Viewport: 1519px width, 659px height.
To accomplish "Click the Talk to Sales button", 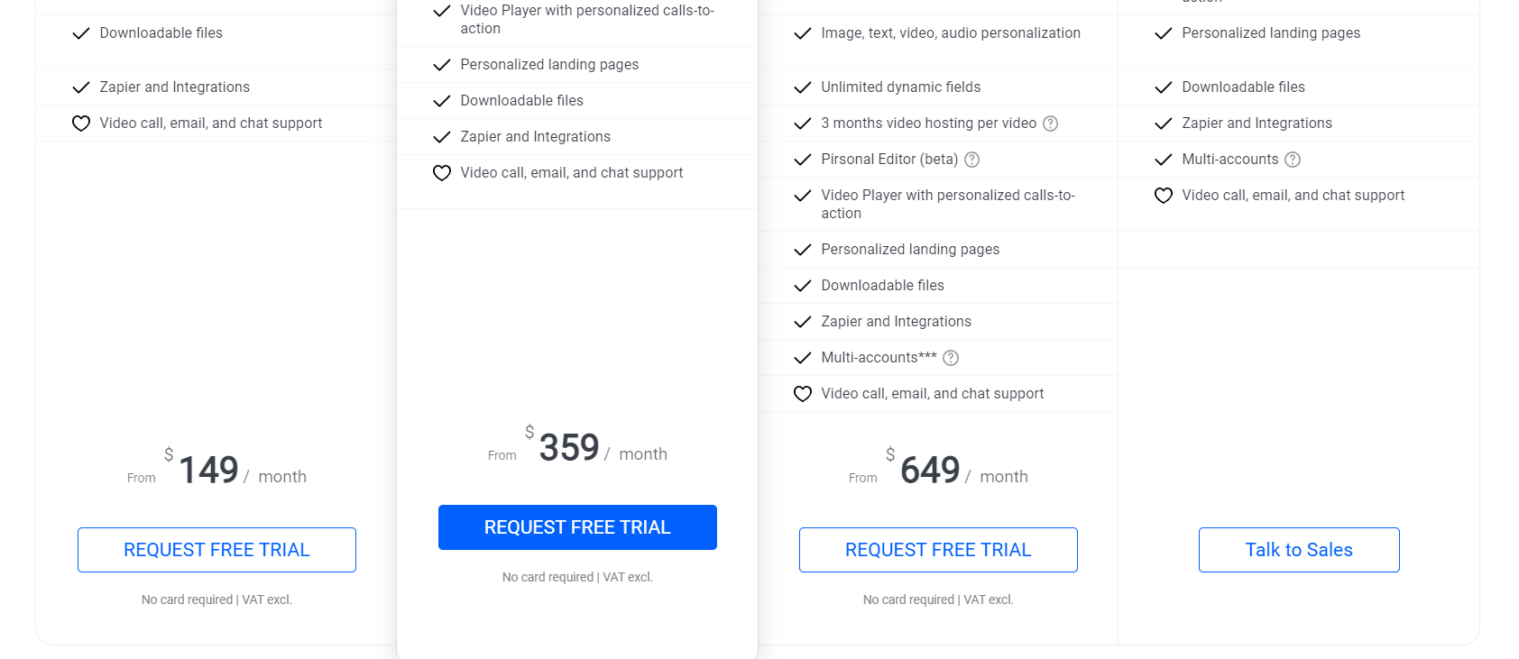I will (1298, 549).
